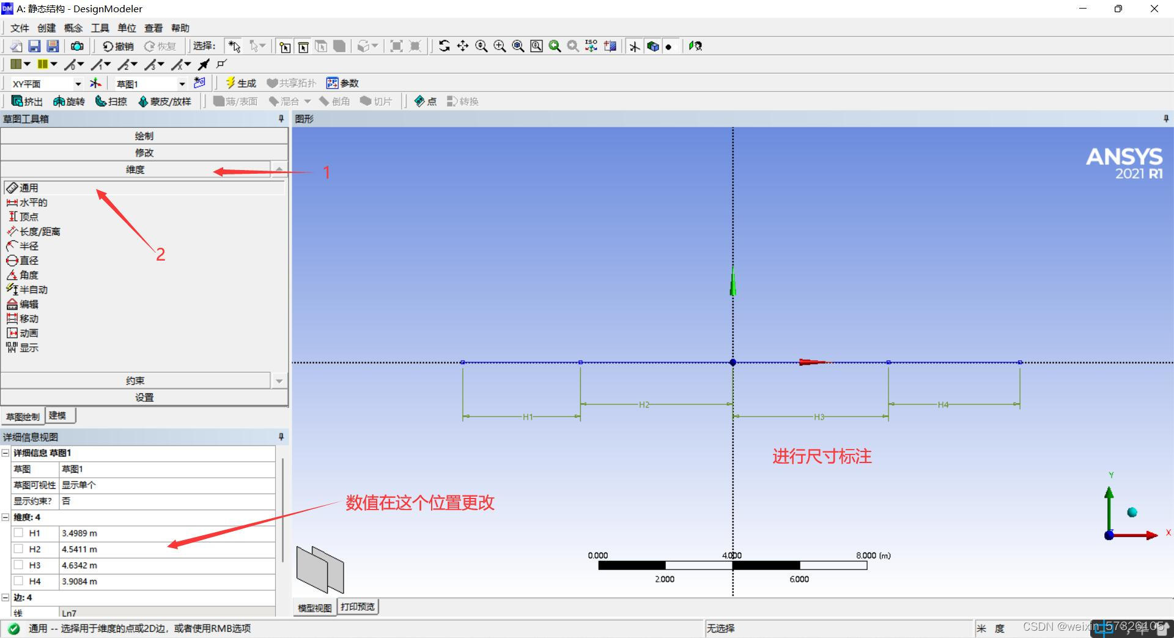Click the Revolve (旋转) tool
The width and height of the screenshot is (1174, 638).
coord(68,102)
